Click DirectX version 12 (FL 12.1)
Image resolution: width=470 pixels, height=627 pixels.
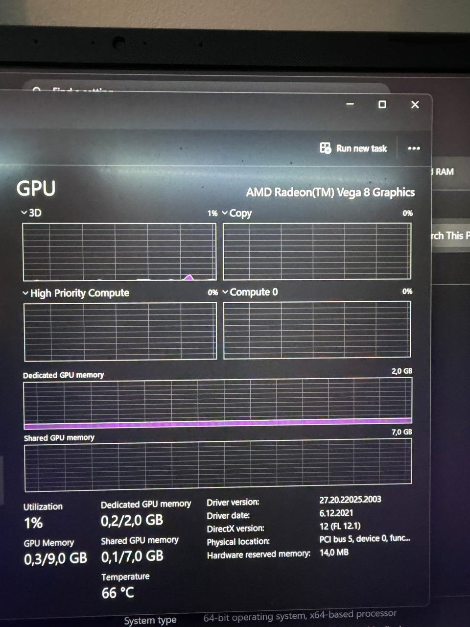coord(340,526)
